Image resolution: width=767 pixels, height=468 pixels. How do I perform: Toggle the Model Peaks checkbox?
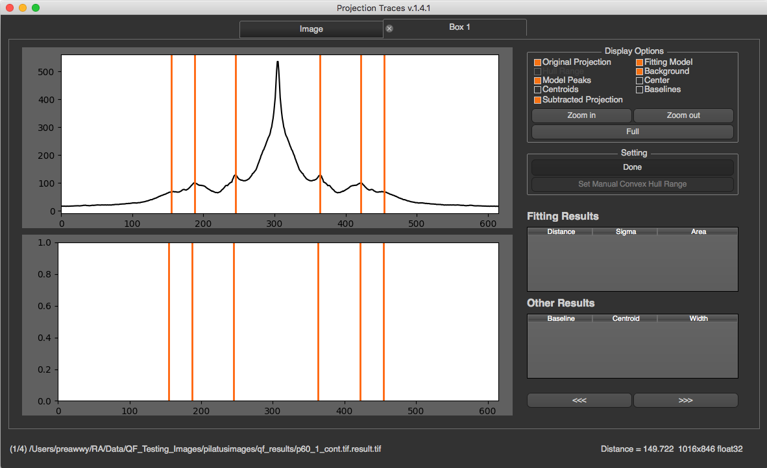[537, 80]
